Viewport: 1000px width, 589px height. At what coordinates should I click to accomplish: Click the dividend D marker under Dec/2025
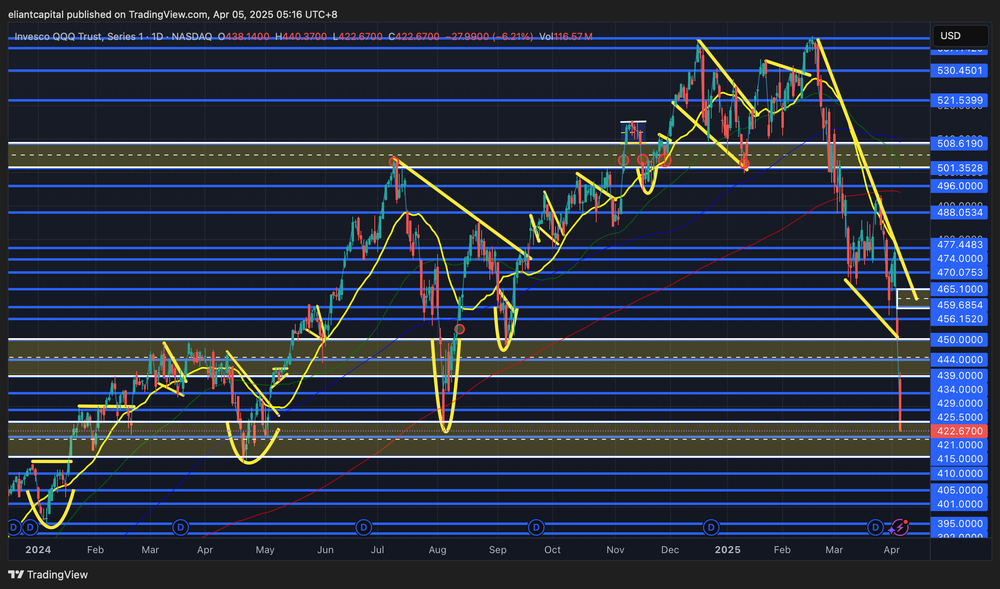(x=711, y=527)
